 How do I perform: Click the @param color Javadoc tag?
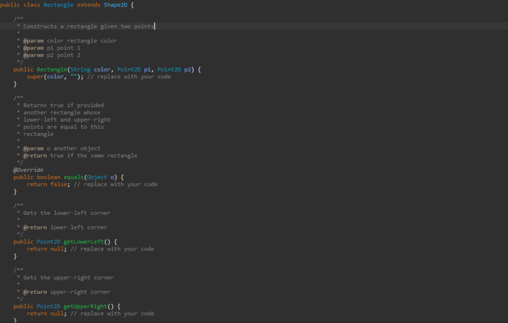coord(34,40)
